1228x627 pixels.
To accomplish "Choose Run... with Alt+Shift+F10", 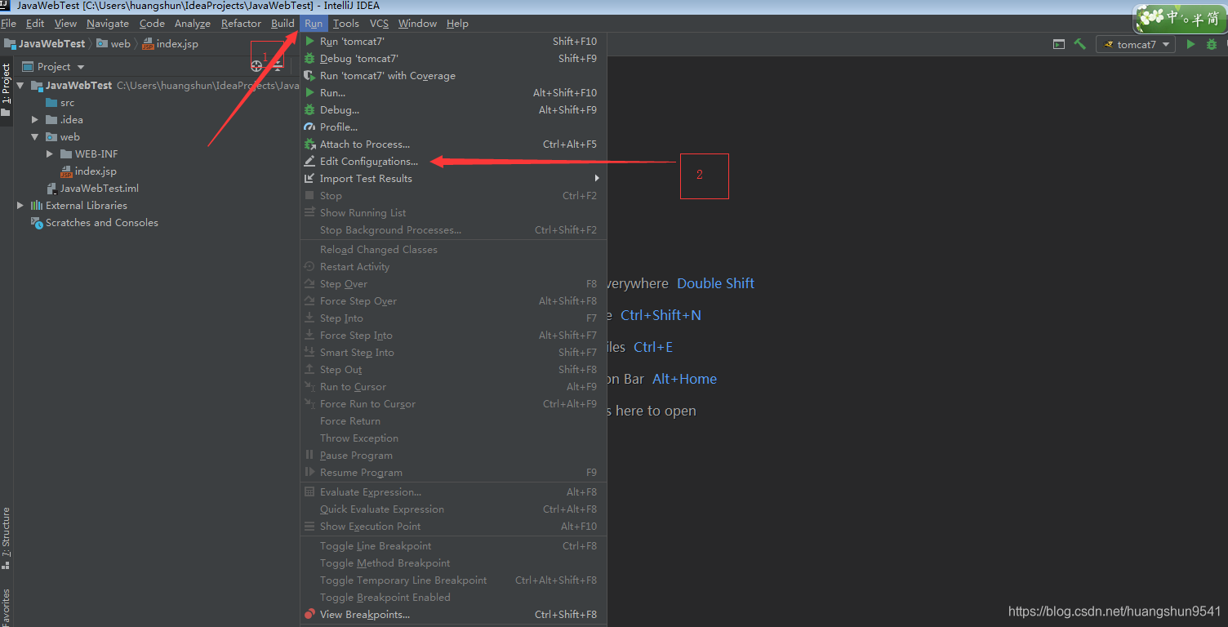I will [453, 92].
